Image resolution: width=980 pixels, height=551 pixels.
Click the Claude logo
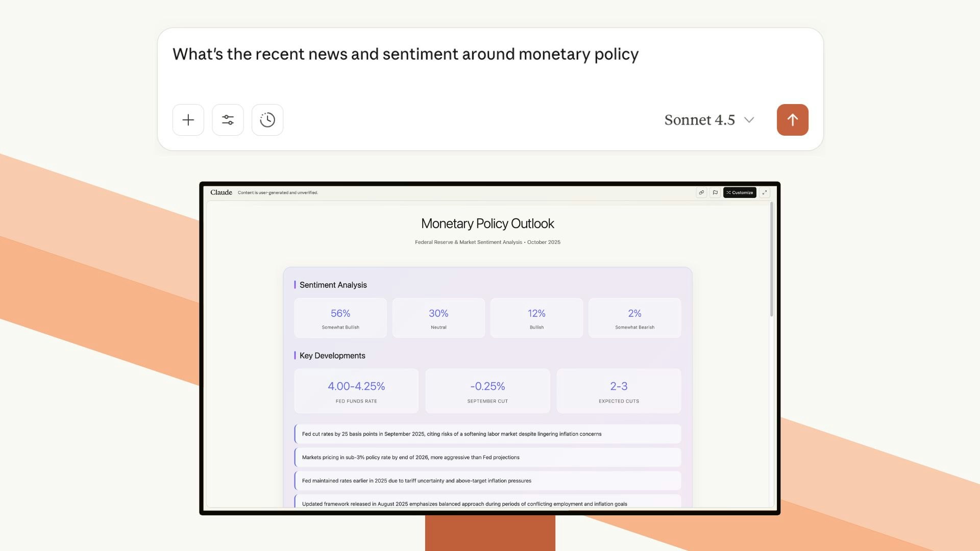[220, 192]
